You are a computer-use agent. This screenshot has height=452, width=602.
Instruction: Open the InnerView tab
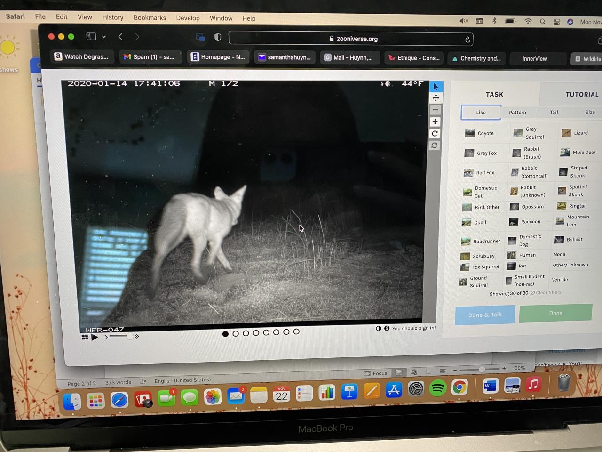point(534,59)
